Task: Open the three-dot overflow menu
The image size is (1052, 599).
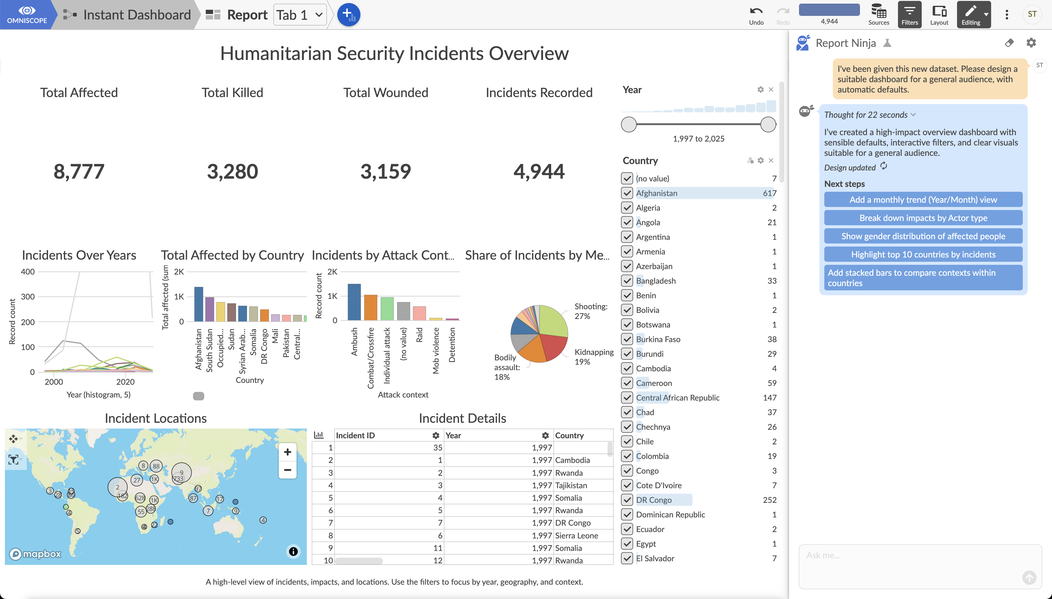Action: click(1006, 15)
